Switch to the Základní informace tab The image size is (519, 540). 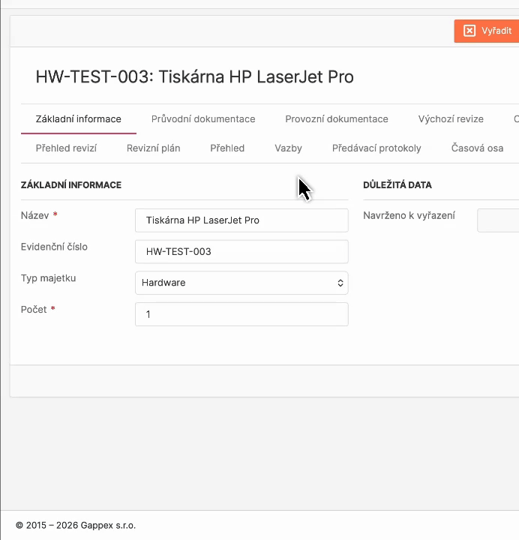(78, 118)
